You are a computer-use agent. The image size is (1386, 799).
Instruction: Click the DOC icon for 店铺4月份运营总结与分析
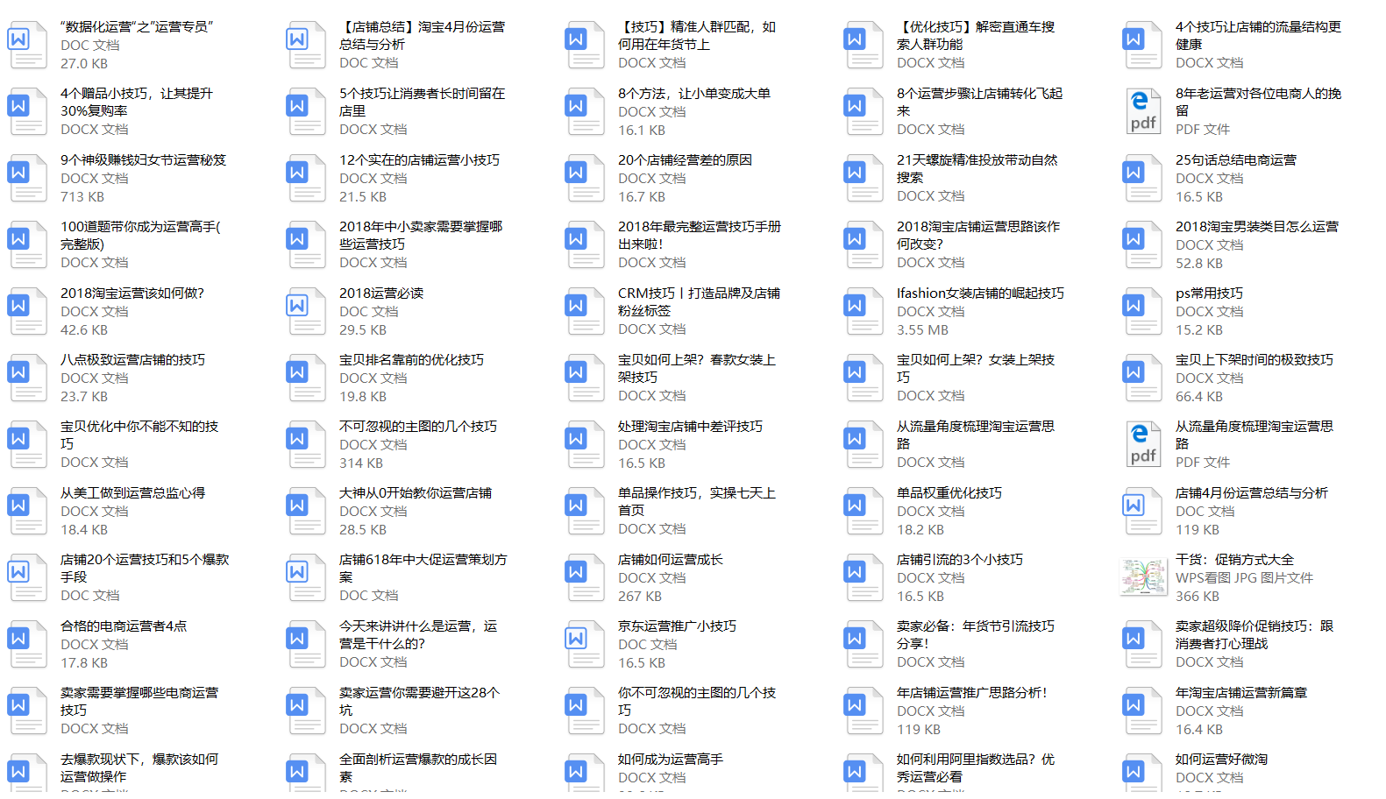[1142, 511]
